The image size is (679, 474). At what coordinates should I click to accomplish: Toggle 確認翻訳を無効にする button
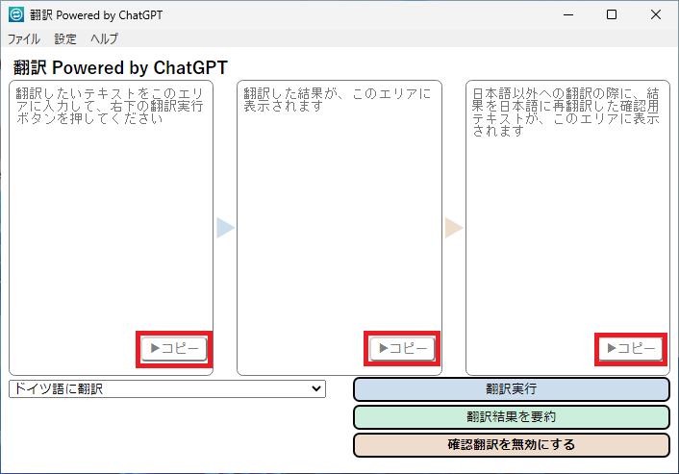point(512,444)
